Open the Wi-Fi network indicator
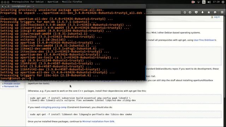The image size is (226, 127). (198, 2)
